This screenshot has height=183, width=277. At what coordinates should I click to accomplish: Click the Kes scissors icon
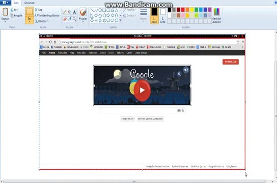[12, 10]
